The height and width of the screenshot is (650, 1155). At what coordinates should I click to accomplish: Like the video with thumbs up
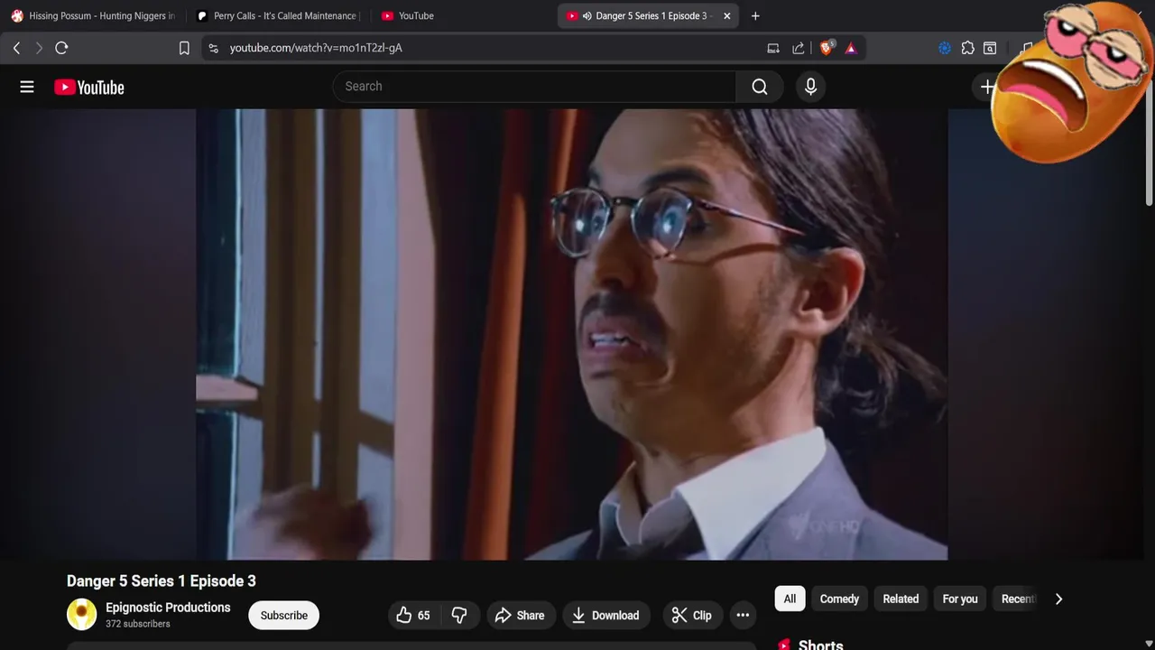coord(413,616)
